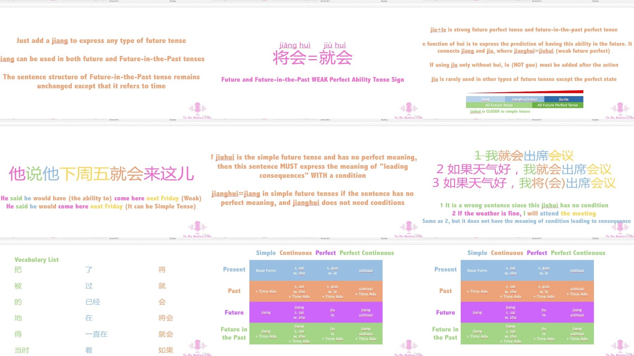
Task: Select '2 If the weather is fine' translation
Action: pyautogui.click(x=524, y=213)
